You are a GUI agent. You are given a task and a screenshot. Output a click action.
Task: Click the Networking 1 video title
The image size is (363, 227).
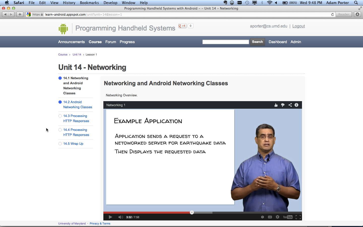116,105
